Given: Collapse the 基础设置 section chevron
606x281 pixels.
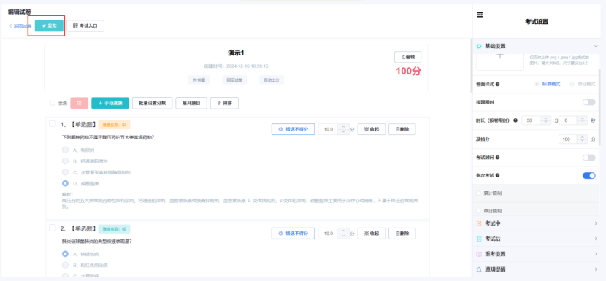Looking at the screenshot, I should coord(596,46).
